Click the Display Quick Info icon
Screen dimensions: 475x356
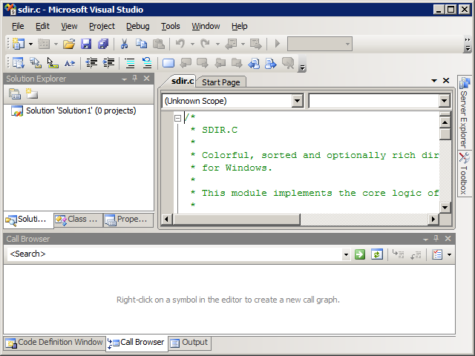point(53,63)
